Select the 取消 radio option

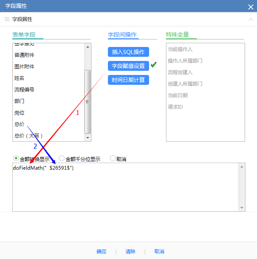tap(113, 159)
